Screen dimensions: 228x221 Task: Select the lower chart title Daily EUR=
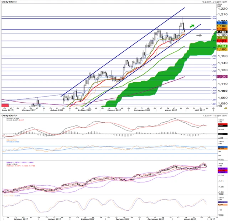(9, 115)
